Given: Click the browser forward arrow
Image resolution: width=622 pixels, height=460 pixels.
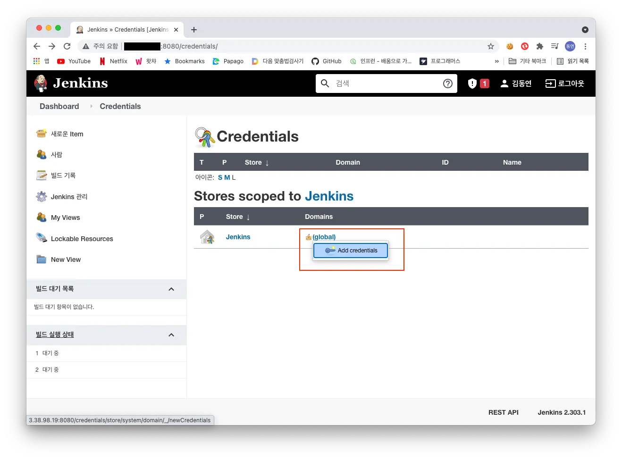Looking at the screenshot, I should coord(52,46).
